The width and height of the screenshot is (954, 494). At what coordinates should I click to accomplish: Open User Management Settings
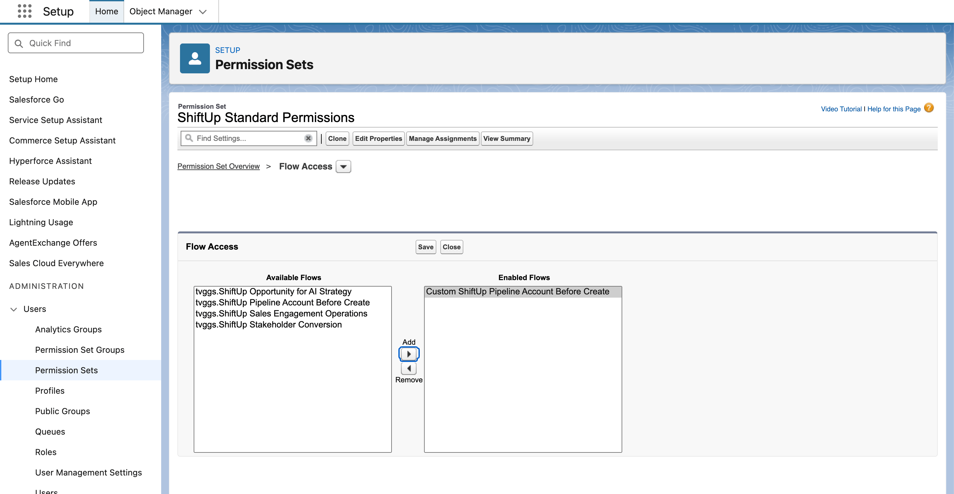tap(88, 473)
